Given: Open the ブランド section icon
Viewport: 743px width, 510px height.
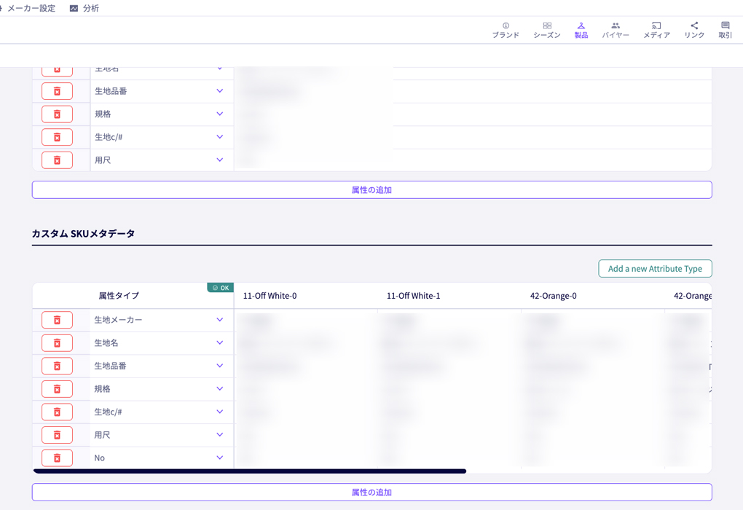Looking at the screenshot, I should tap(506, 25).
